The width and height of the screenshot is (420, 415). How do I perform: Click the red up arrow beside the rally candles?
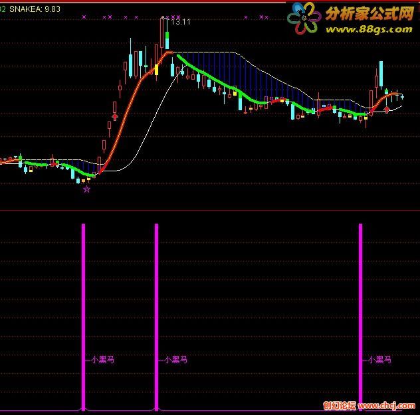click(x=115, y=117)
